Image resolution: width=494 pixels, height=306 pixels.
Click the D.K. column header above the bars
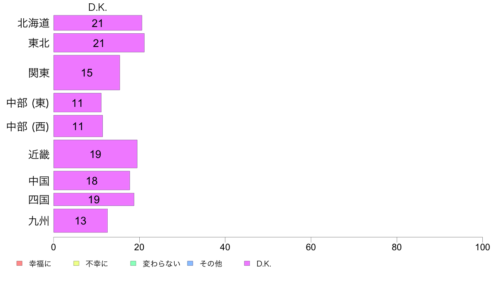tap(98, 7)
